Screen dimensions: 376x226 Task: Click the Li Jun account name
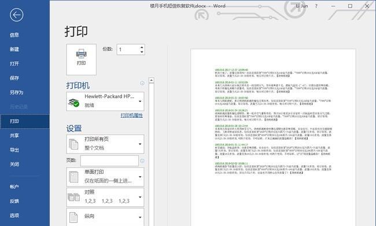(x=301, y=6)
